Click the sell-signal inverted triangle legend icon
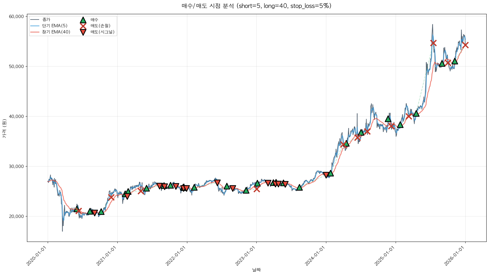Screen dimensions: 489x275 (x=83, y=32)
